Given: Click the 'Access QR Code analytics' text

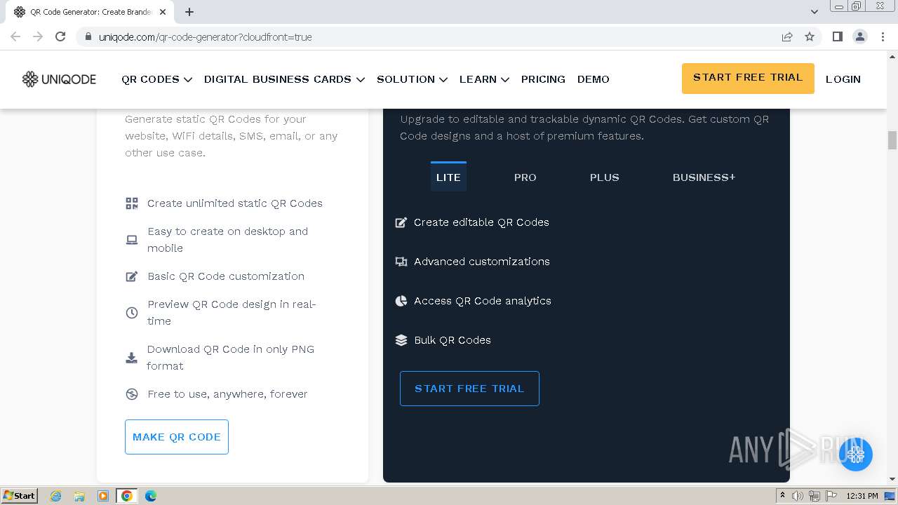Looking at the screenshot, I should coord(483,301).
